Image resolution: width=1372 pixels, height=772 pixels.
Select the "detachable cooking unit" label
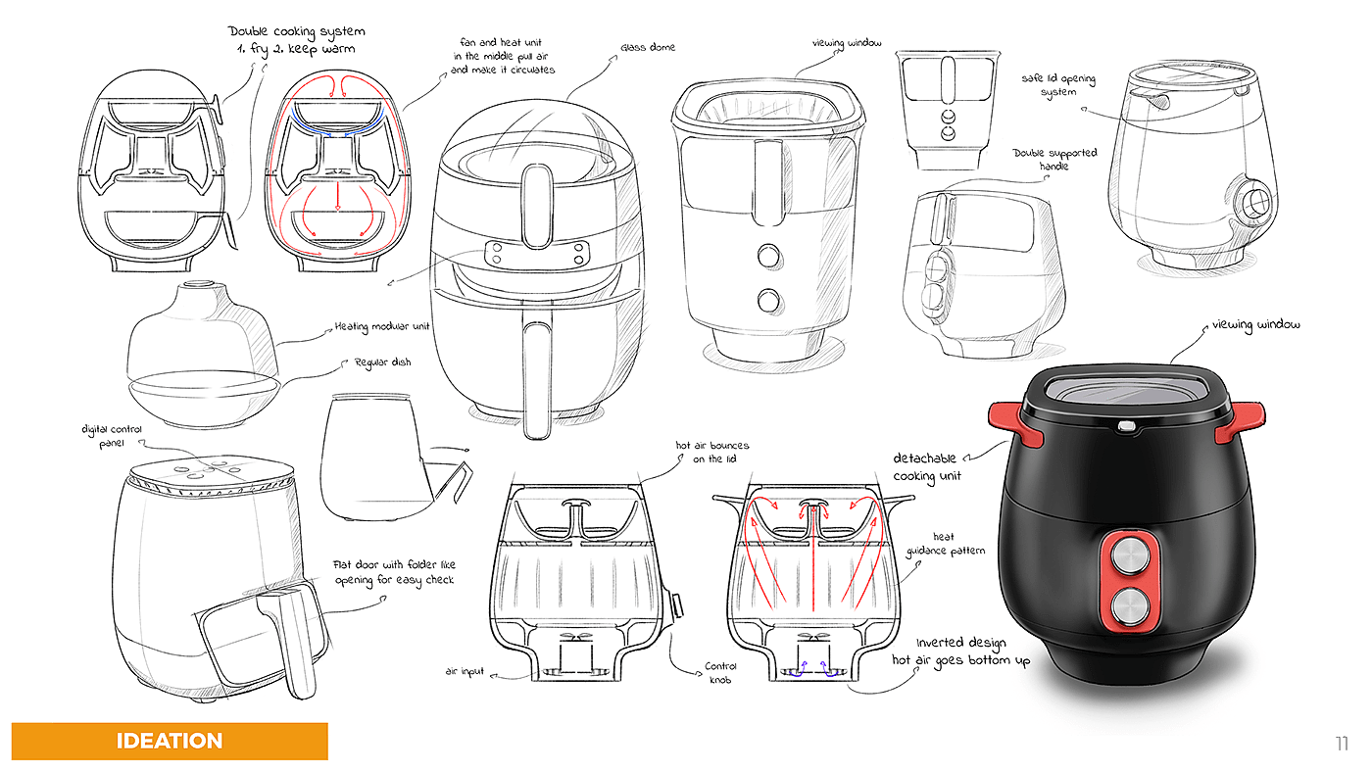click(928, 466)
